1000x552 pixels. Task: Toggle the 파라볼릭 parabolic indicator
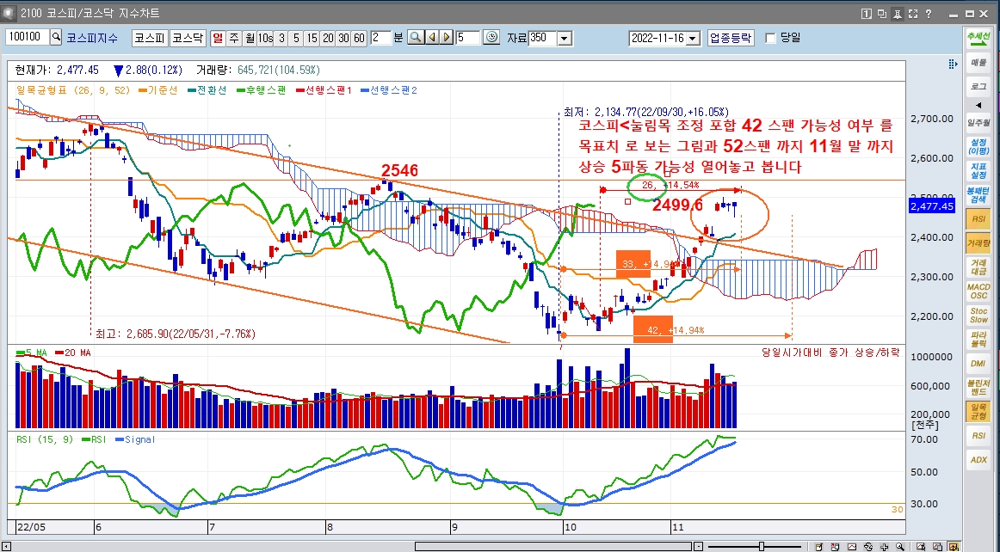(x=978, y=340)
